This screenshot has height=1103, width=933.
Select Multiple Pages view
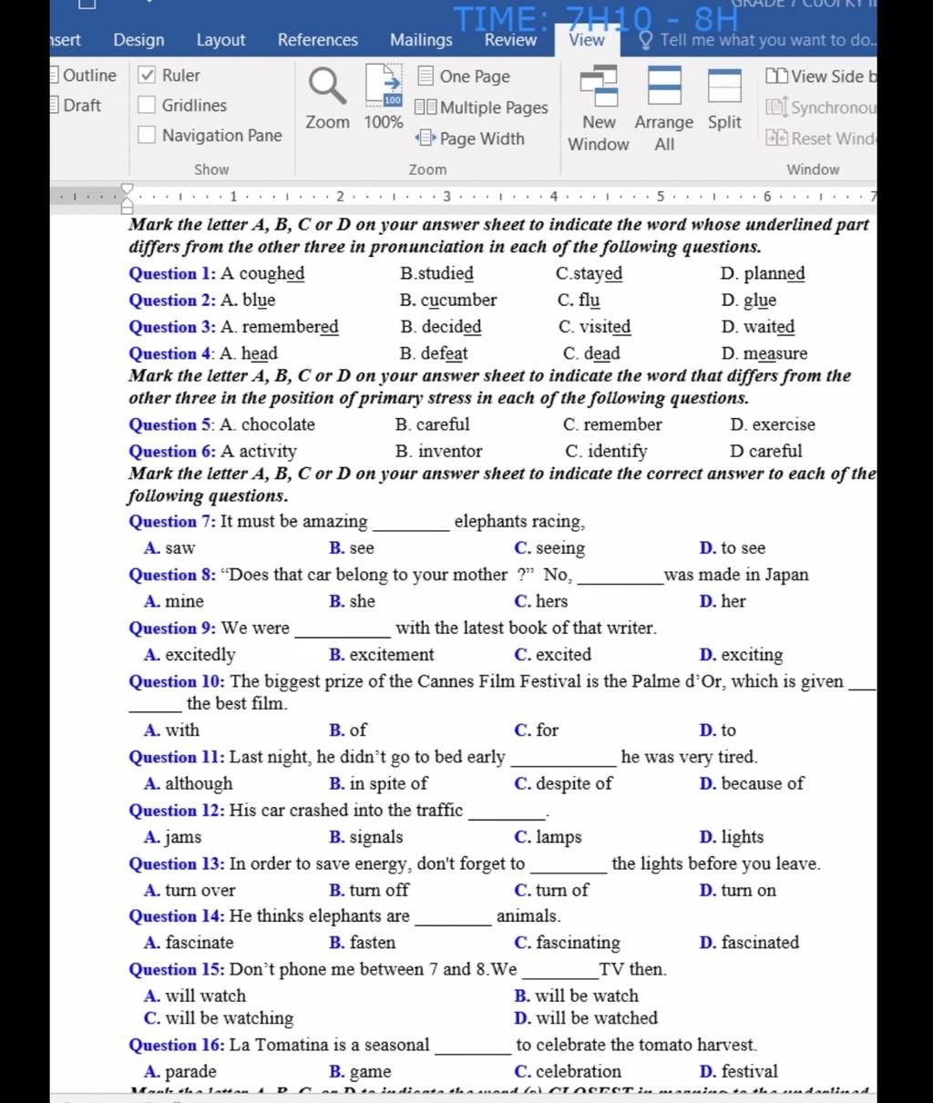click(x=482, y=107)
